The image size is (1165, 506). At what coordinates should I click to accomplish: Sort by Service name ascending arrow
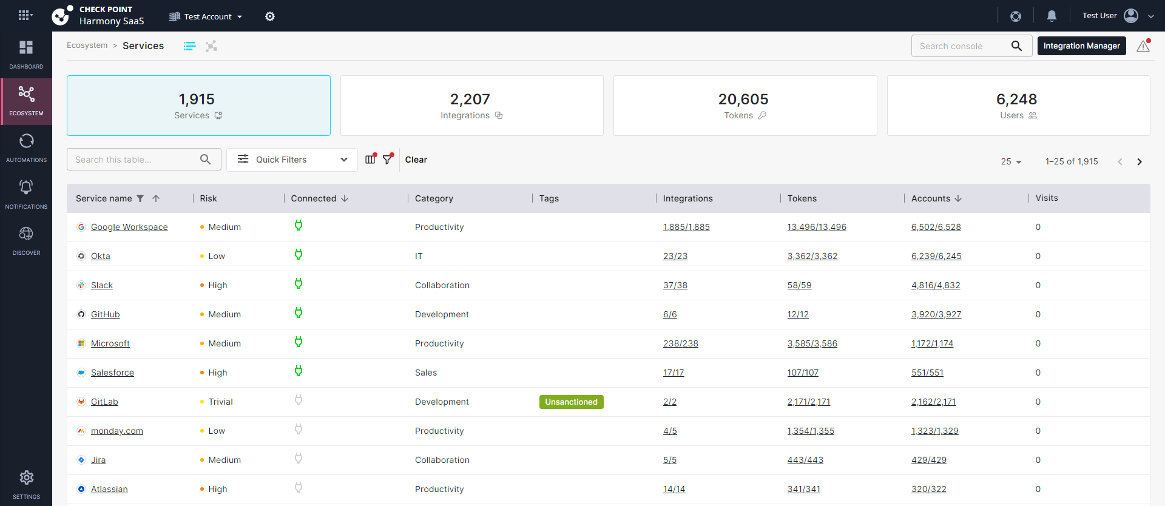coord(156,198)
